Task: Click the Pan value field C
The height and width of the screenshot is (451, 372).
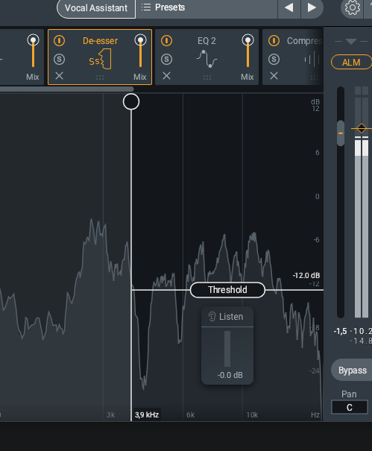Action: [x=350, y=407]
